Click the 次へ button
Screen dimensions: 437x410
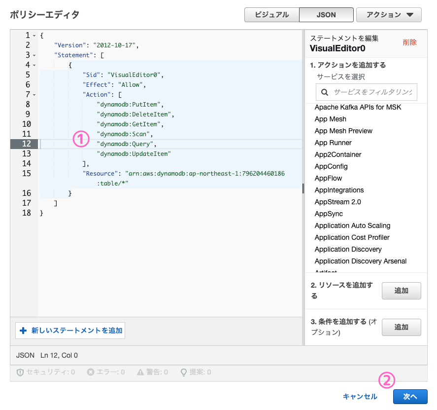(410, 397)
